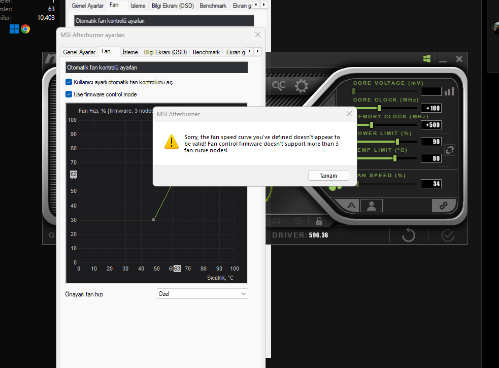The height and width of the screenshot is (368, 499).
Task: Select Benchmark tab in background settings window
Action: click(213, 6)
